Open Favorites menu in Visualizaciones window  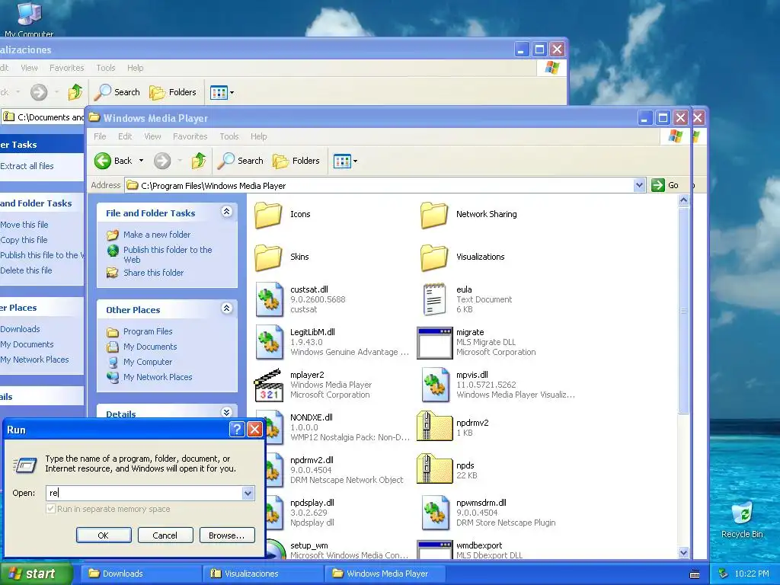67,68
